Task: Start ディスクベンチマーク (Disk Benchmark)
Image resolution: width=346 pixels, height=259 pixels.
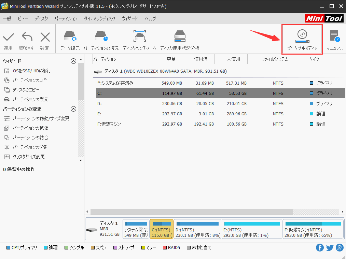Action: click(x=140, y=39)
